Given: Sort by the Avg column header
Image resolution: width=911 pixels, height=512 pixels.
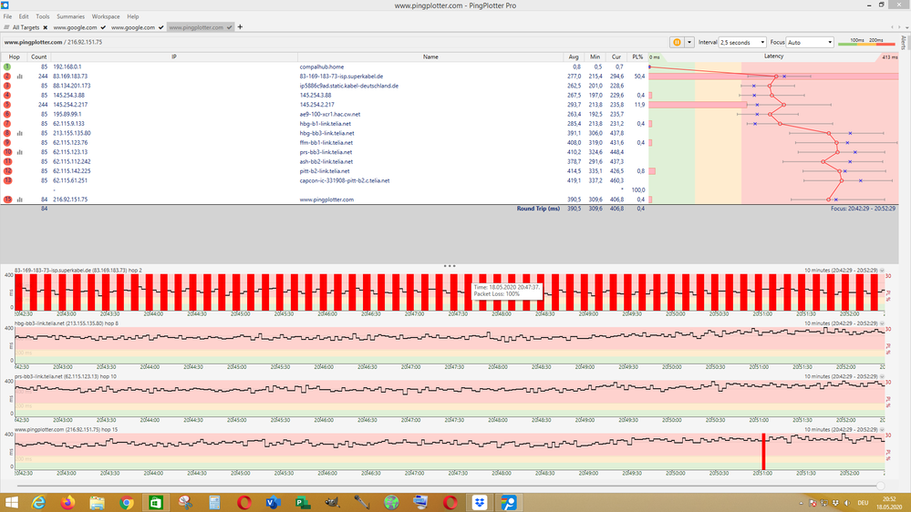Looking at the screenshot, I should pos(574,56).
